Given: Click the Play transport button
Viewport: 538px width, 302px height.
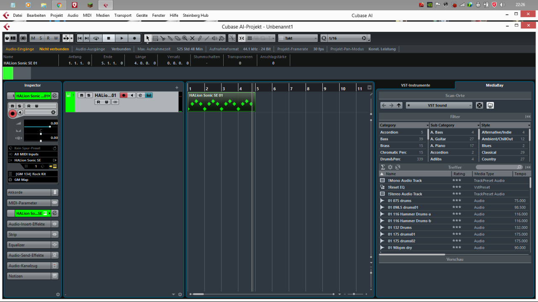Looking at the screenshot, I should 121,38.
